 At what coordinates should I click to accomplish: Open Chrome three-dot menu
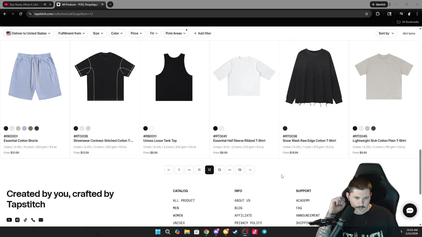pyautogui.click(x=417, y=14)
